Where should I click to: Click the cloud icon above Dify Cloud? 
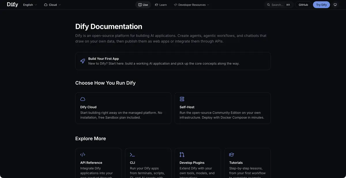[82, 99]
